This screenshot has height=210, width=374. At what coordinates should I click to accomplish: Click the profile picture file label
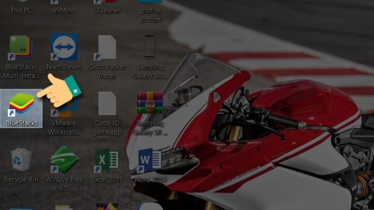(x=150, y=15)
